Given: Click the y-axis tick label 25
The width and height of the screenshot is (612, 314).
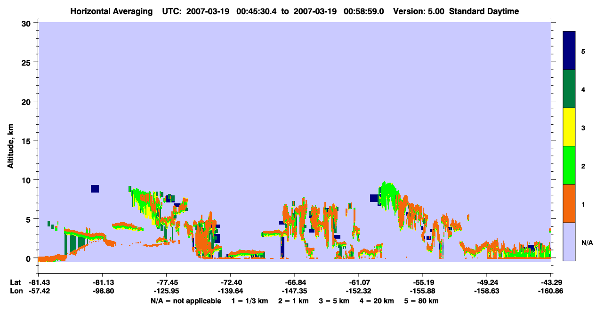Looking at the screenshot, I should click(x=27, y=62).
